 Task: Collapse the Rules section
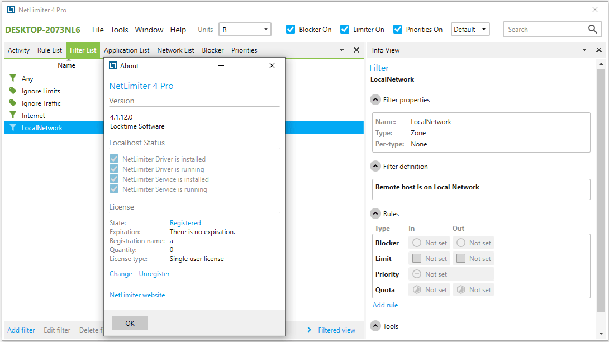click(375, 213)
